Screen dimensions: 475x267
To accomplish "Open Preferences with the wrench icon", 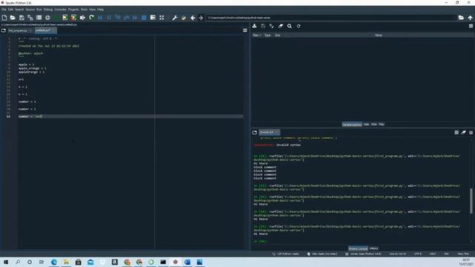I will point(175,18).
